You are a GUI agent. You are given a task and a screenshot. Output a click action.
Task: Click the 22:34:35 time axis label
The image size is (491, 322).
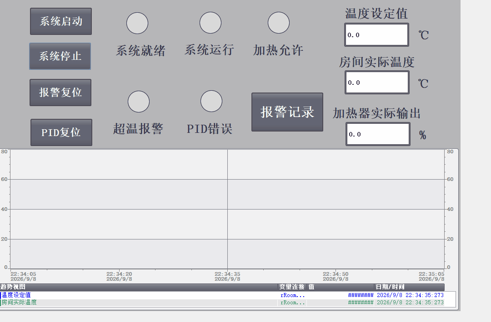point(227,274)
